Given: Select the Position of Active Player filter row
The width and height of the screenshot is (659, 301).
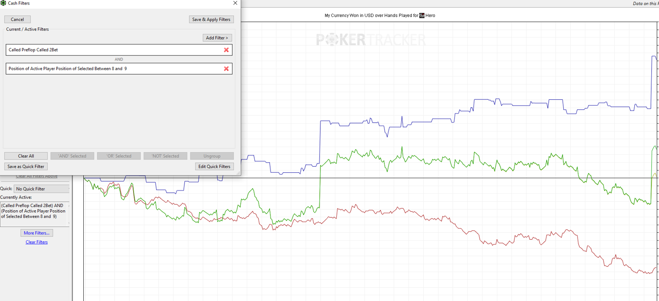Looking at the screenshot, I should click(x=110, y=69).
